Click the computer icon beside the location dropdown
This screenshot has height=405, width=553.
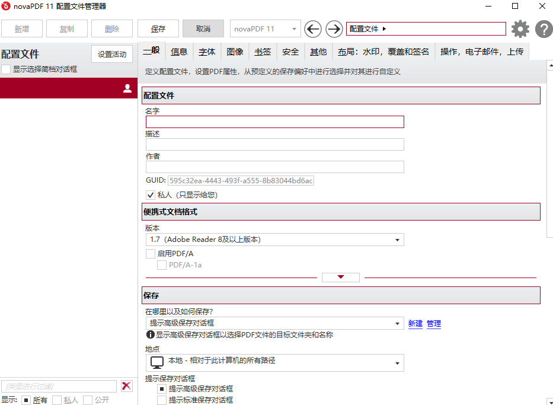156,362
